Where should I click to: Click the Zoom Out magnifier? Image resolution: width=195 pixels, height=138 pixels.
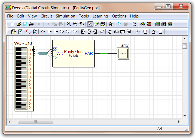point(75,24)
